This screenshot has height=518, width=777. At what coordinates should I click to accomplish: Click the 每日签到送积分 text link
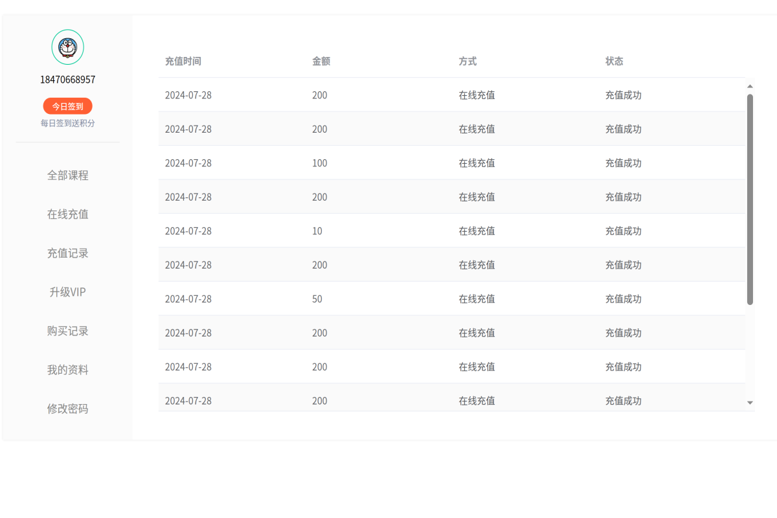click(67, 123)
